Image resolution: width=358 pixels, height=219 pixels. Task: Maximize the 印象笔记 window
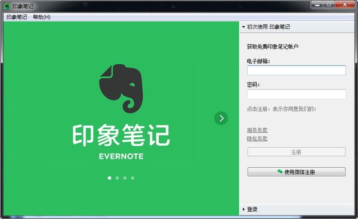(329, 5)
